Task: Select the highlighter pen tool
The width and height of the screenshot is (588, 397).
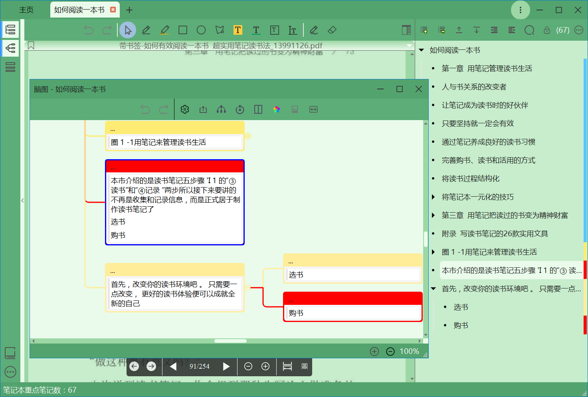Action: tap(164, 30)
